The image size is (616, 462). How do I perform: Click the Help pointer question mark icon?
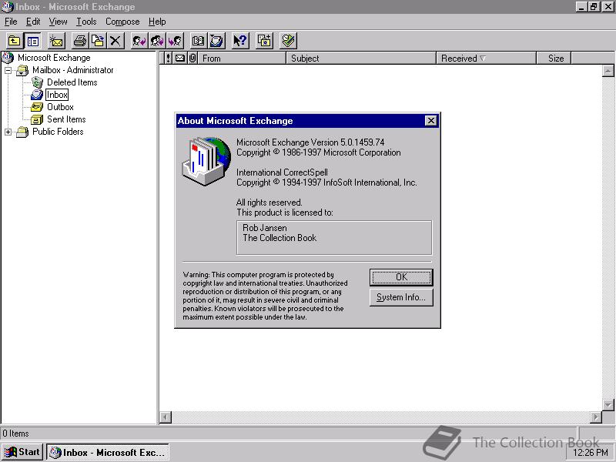point(240,41)
